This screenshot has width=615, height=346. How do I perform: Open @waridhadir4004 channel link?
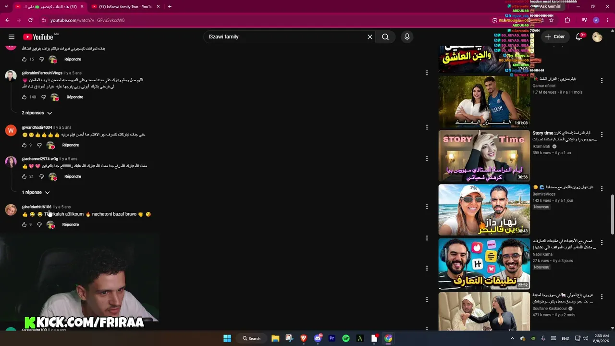[37, 127]
